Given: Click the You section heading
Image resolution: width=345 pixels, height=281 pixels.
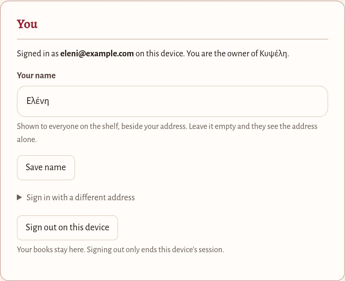Looking at the screenshot, I should (x=27, y=24).
